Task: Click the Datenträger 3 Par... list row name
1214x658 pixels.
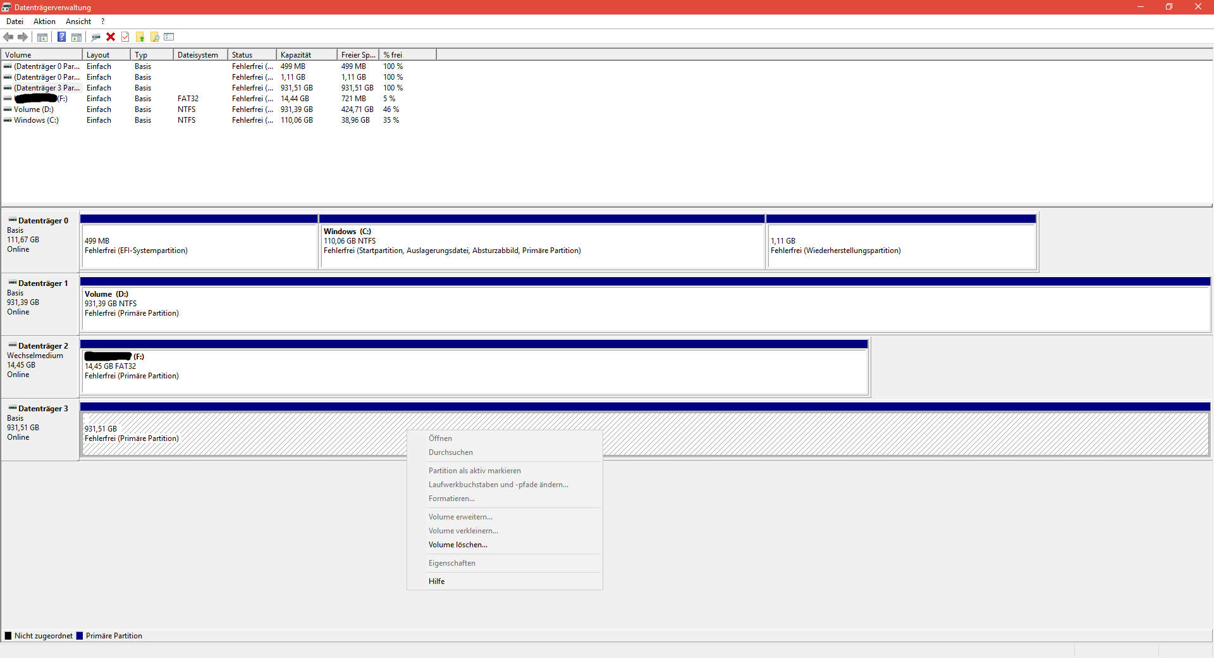Action: point(47,88)
